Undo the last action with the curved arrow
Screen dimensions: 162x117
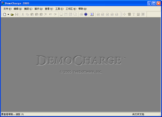pyautogui.click(x=50, y=14)
